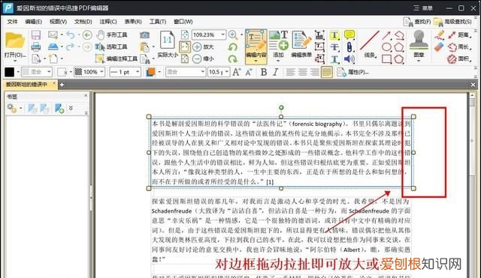Click the email envelope icon
This screenshot has width=481, height=278.
point(53,34)
